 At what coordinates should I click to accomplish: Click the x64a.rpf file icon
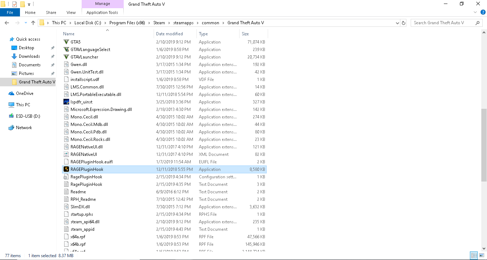point(66,237)
